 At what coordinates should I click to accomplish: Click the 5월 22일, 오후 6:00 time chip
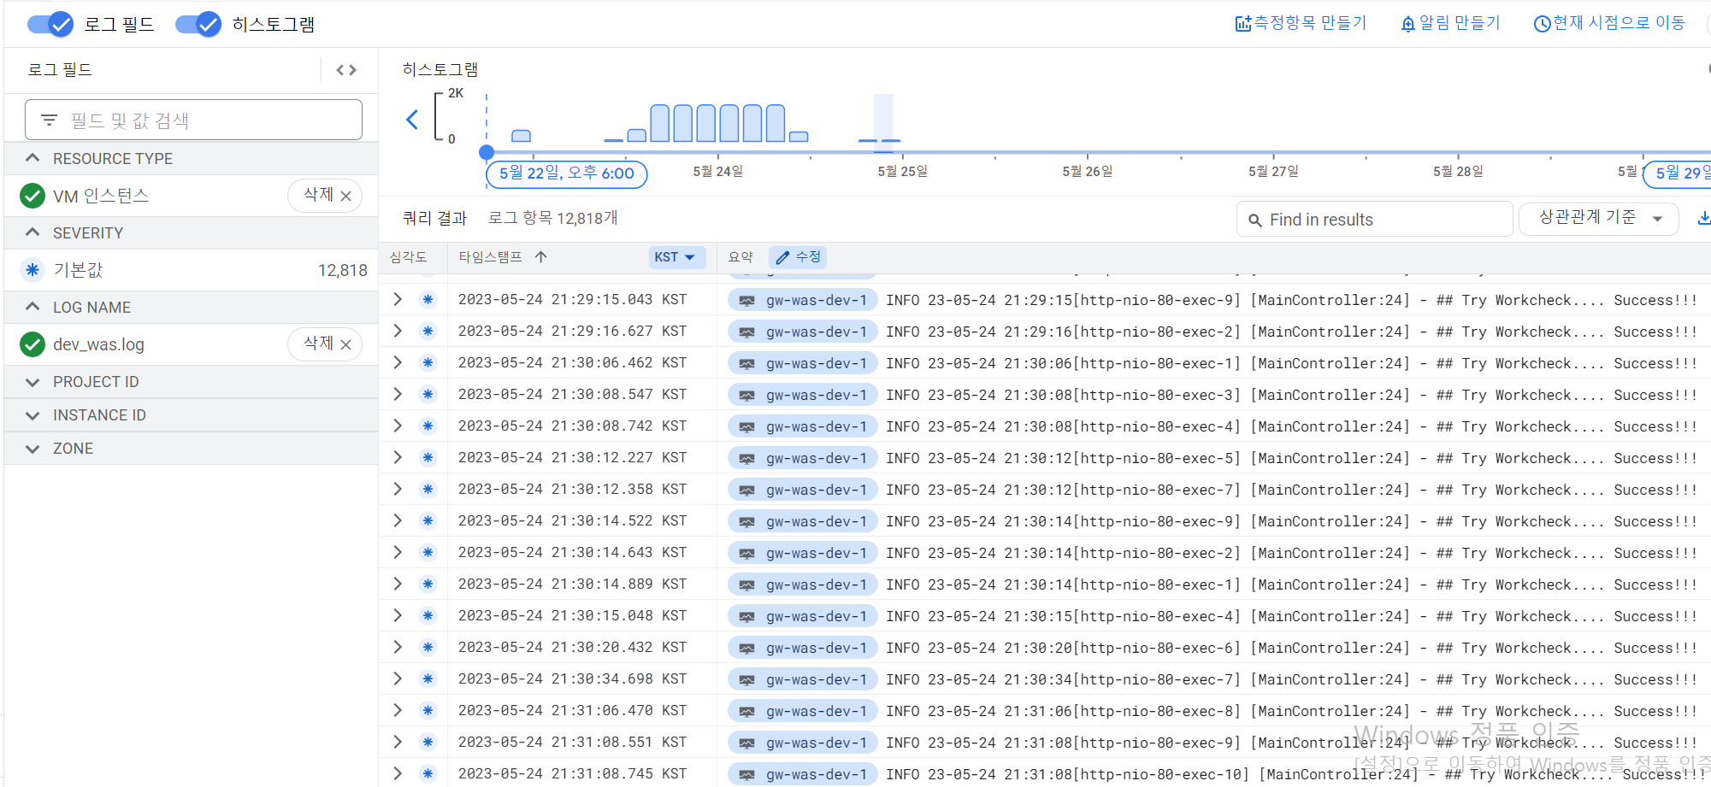[567, 173]
